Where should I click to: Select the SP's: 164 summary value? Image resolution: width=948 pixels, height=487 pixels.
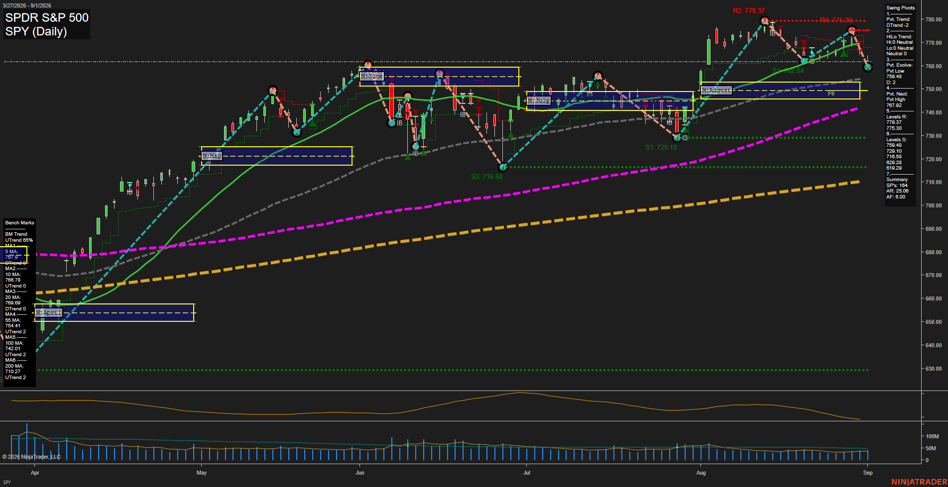pyautogui.click(x=897, y=186)
